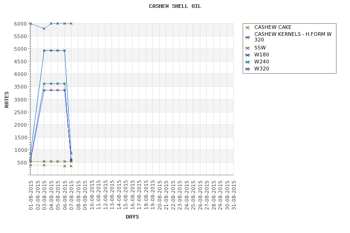The width and height of the screenshot is (350, 233).
Task: Click the 31-08-2015 date label
Action: pos(234,195)
